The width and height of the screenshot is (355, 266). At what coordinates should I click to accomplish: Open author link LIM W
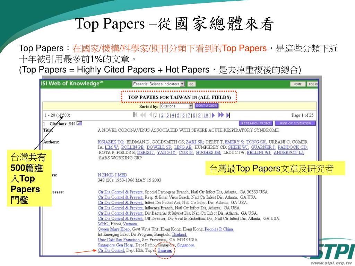[112, 147]
